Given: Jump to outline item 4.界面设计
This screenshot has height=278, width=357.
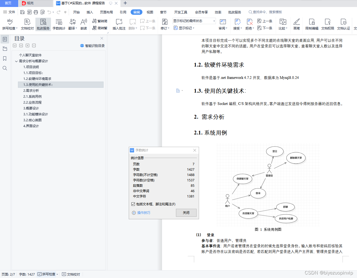Looking at the screenshot, I should [31, 126].
